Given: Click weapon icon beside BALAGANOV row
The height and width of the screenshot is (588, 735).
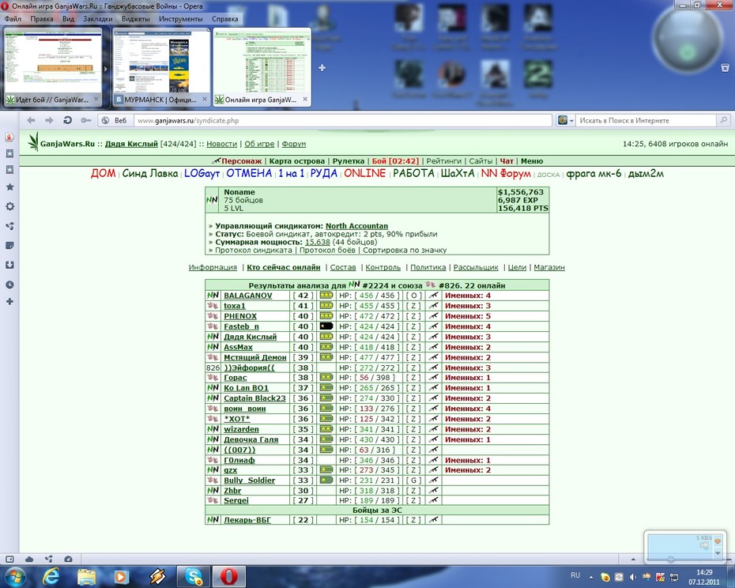Looking at the screenshot, I should 434,296.
